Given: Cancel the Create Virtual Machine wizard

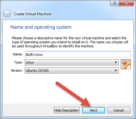Looking at the screenshot, I should point(119,110).
